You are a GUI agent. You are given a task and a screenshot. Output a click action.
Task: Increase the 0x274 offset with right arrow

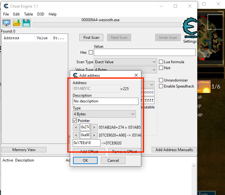(x=94, y=127)
